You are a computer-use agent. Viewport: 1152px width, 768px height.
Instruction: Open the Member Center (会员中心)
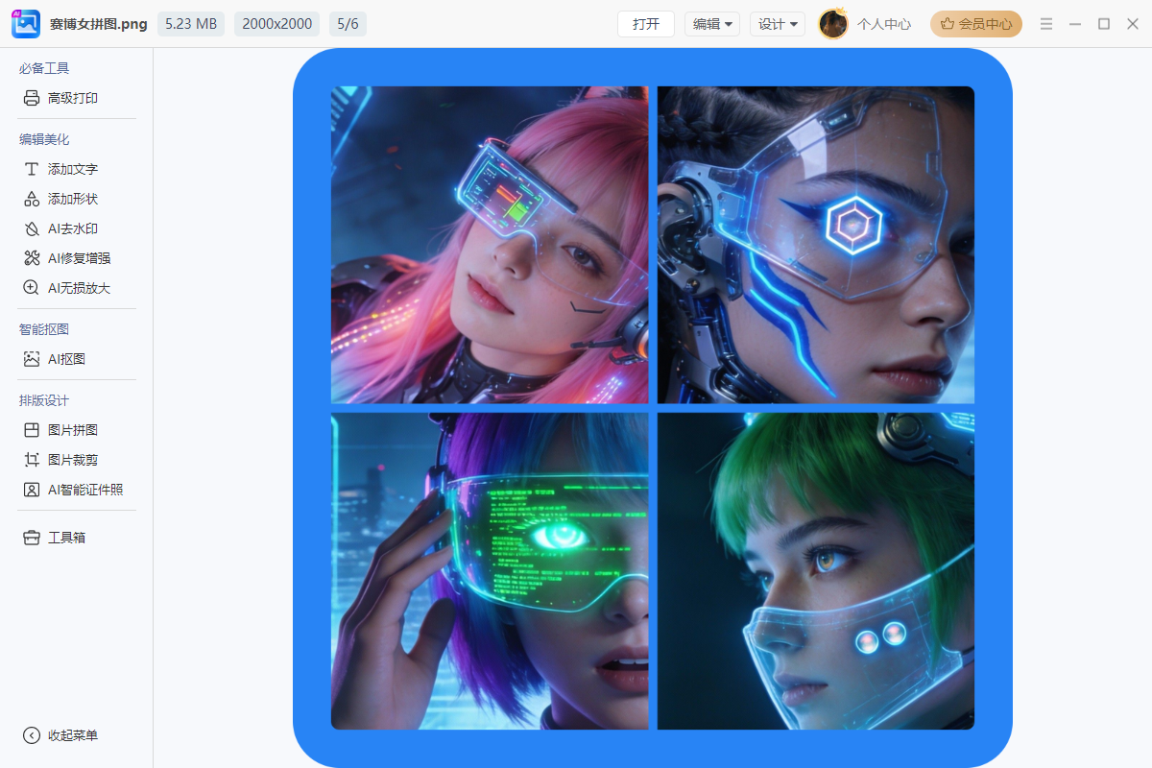976,24
